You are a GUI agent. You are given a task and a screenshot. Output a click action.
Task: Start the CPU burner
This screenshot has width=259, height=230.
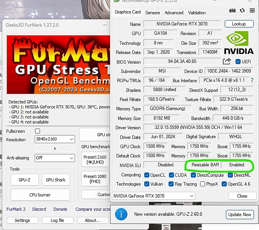click(40, 195)
